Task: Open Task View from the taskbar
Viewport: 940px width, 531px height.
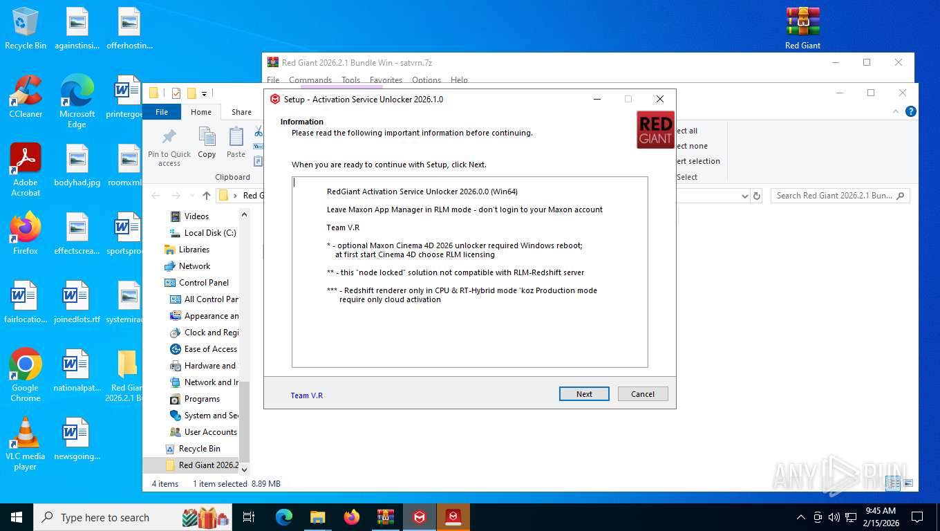Action: (249, 517)
